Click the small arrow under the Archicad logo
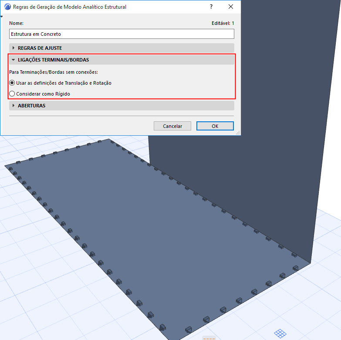341x340 pixels. point(1,17)
